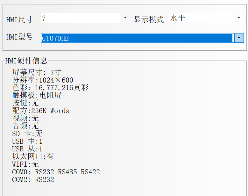Click the 按键:无 line
Screen dimensions: 248x196
25,103
